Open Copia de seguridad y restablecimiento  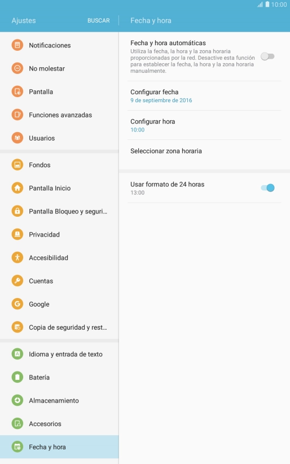59,327
